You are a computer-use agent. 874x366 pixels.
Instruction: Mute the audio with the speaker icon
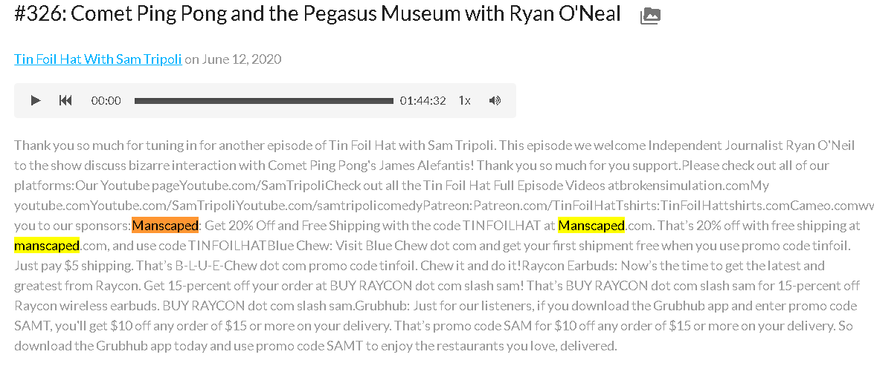pos(495,101)
